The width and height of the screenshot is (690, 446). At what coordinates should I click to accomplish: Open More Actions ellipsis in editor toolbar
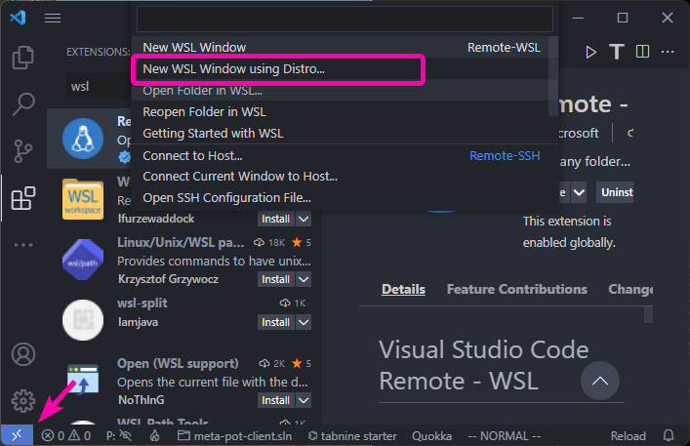pos(668,52)
